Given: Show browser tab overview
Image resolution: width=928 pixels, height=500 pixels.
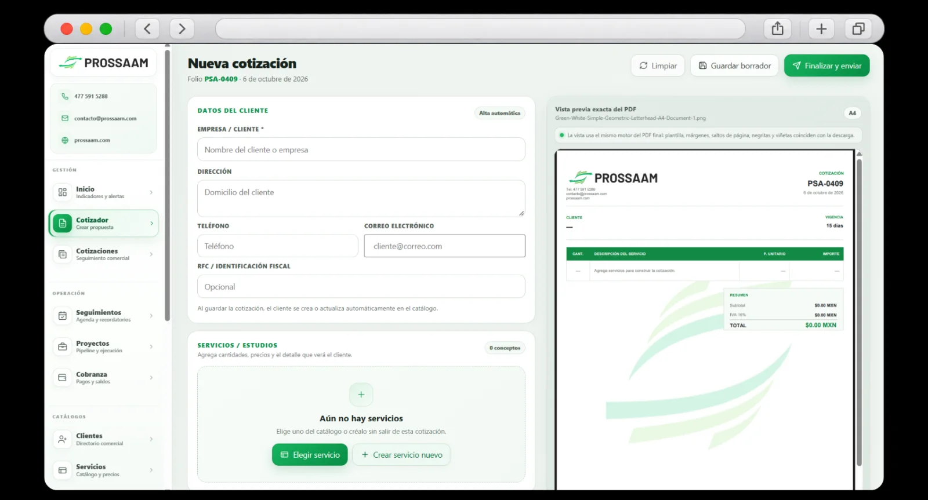Looking at the screenshot, I should [858, 28].
